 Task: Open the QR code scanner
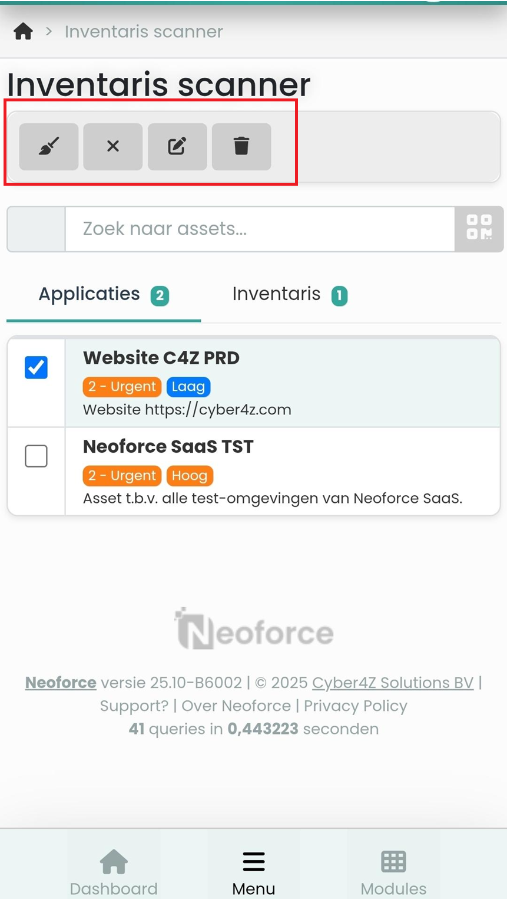[479, 229]
